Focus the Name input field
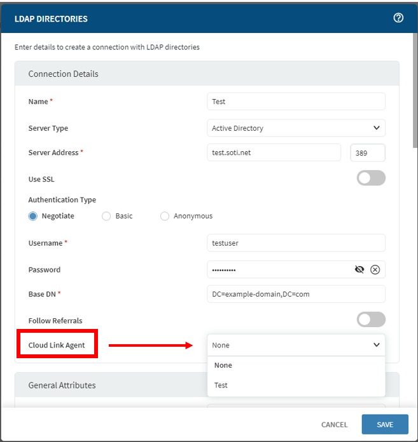Screen dimensions: 418x442 pos(296,102)
